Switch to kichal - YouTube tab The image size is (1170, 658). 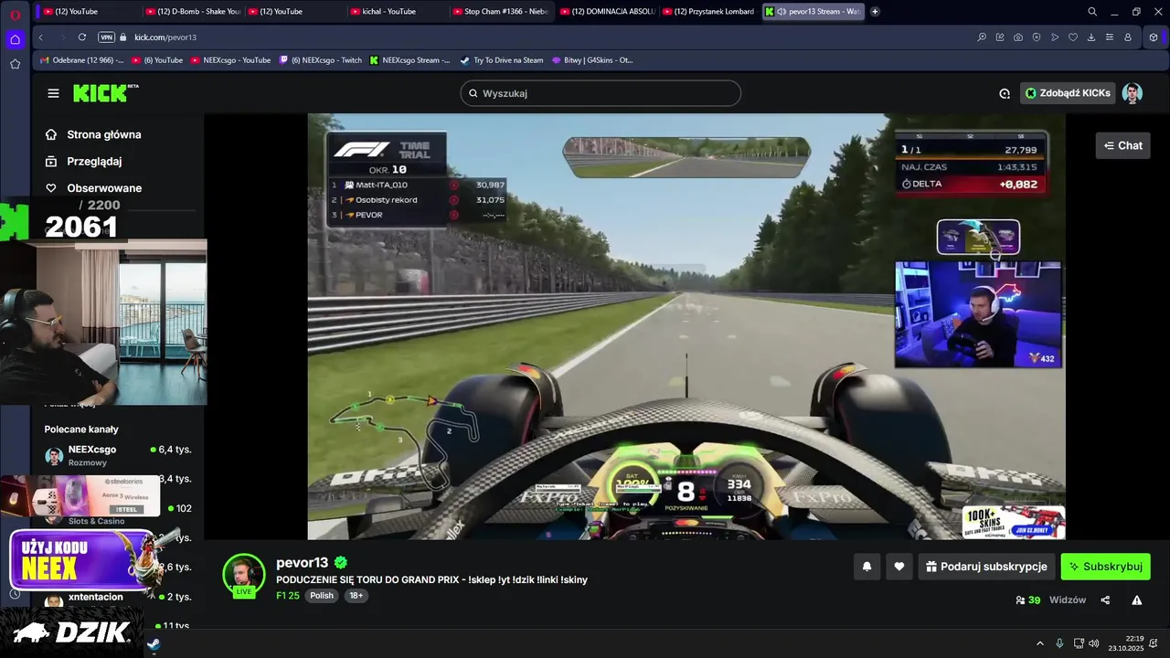(x=397, y=12)
